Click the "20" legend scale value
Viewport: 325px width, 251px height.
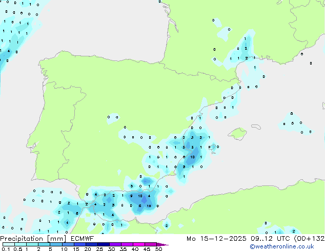point(88,249)
